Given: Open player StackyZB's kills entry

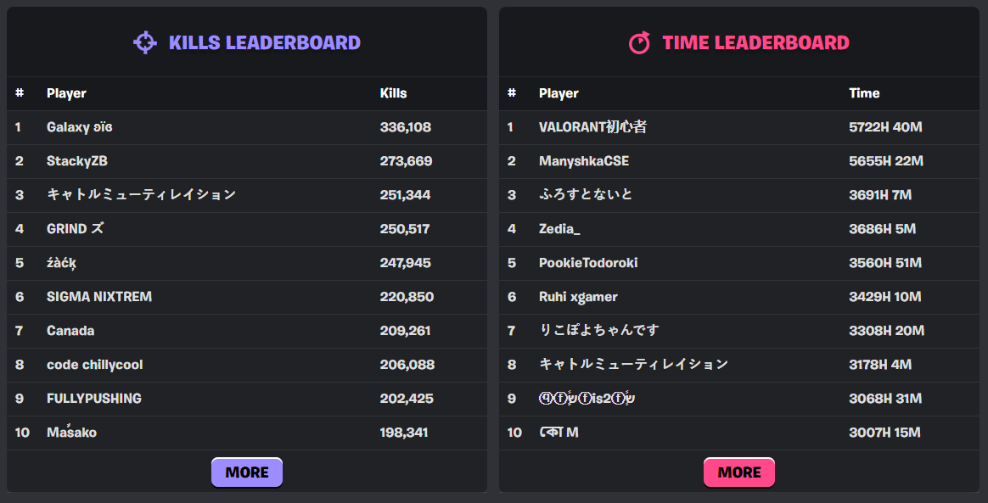Looking at the screenshot, I should click(x=77, y=161).
